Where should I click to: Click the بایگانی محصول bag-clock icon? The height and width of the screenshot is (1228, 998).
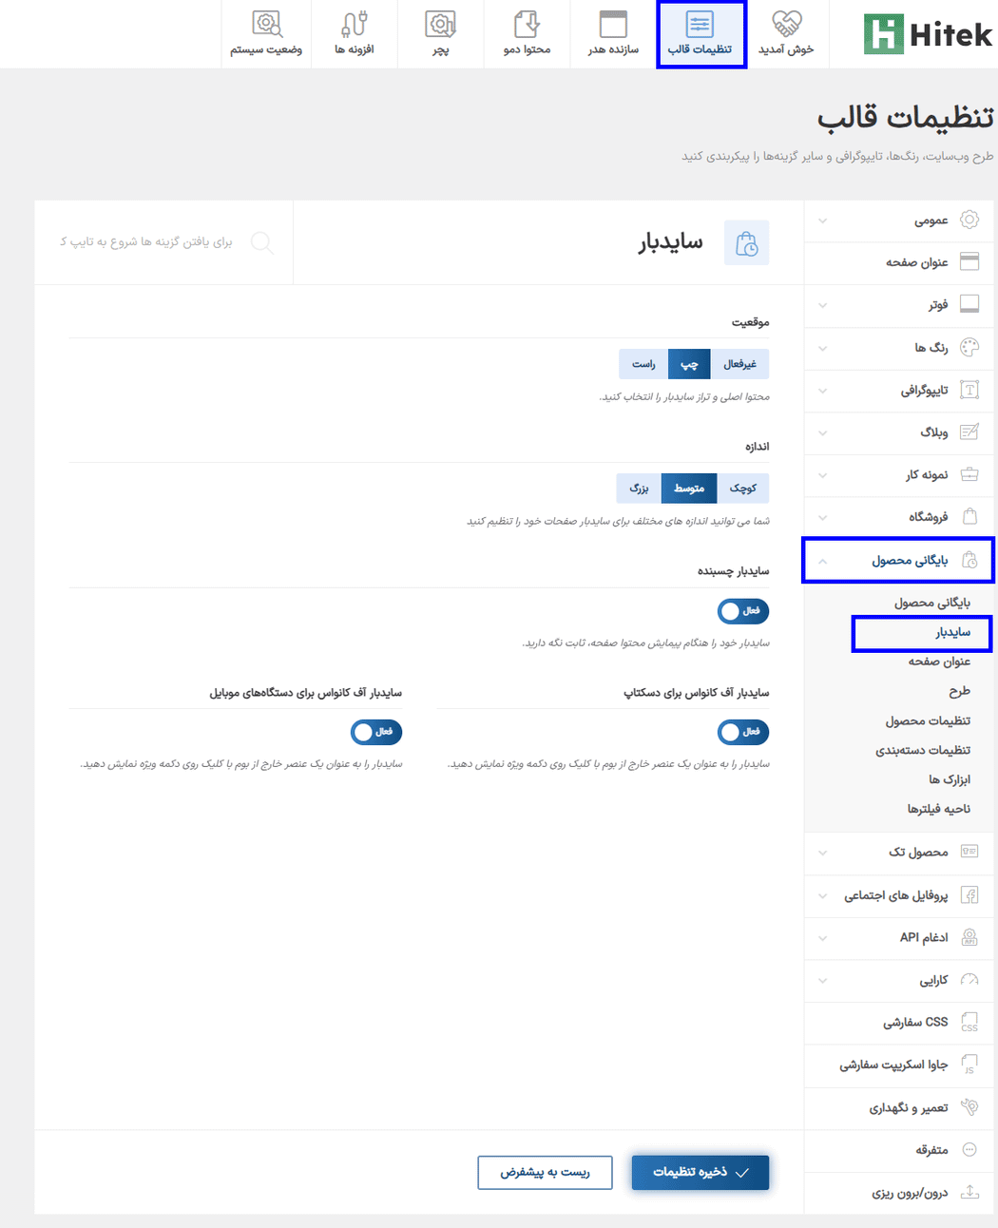pyautogui.click(x=969, y=560)
